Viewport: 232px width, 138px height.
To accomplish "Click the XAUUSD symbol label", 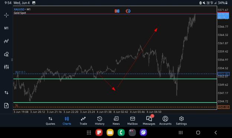I will 19,9.
